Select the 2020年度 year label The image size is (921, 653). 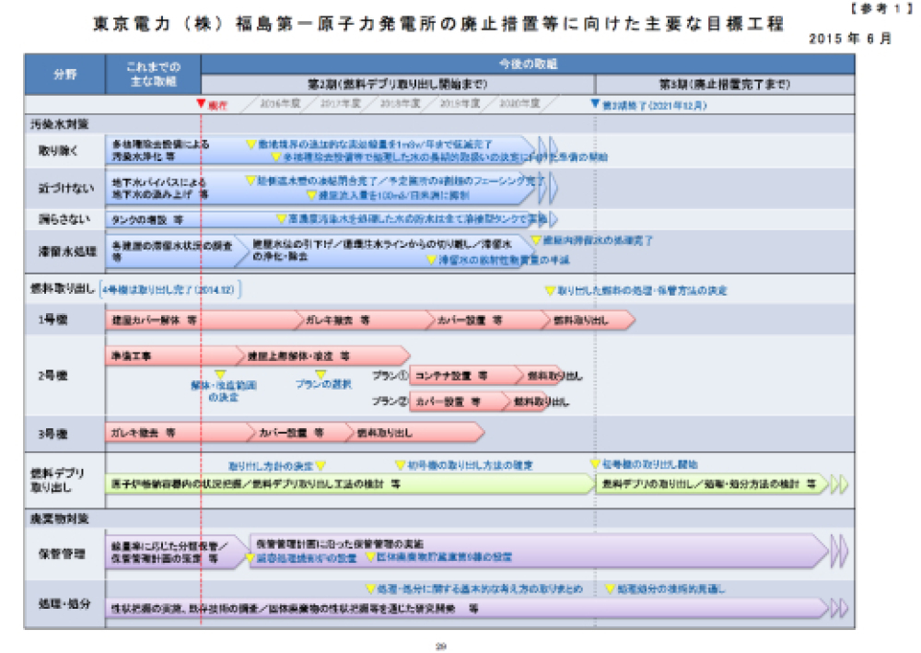pos(519,104)
